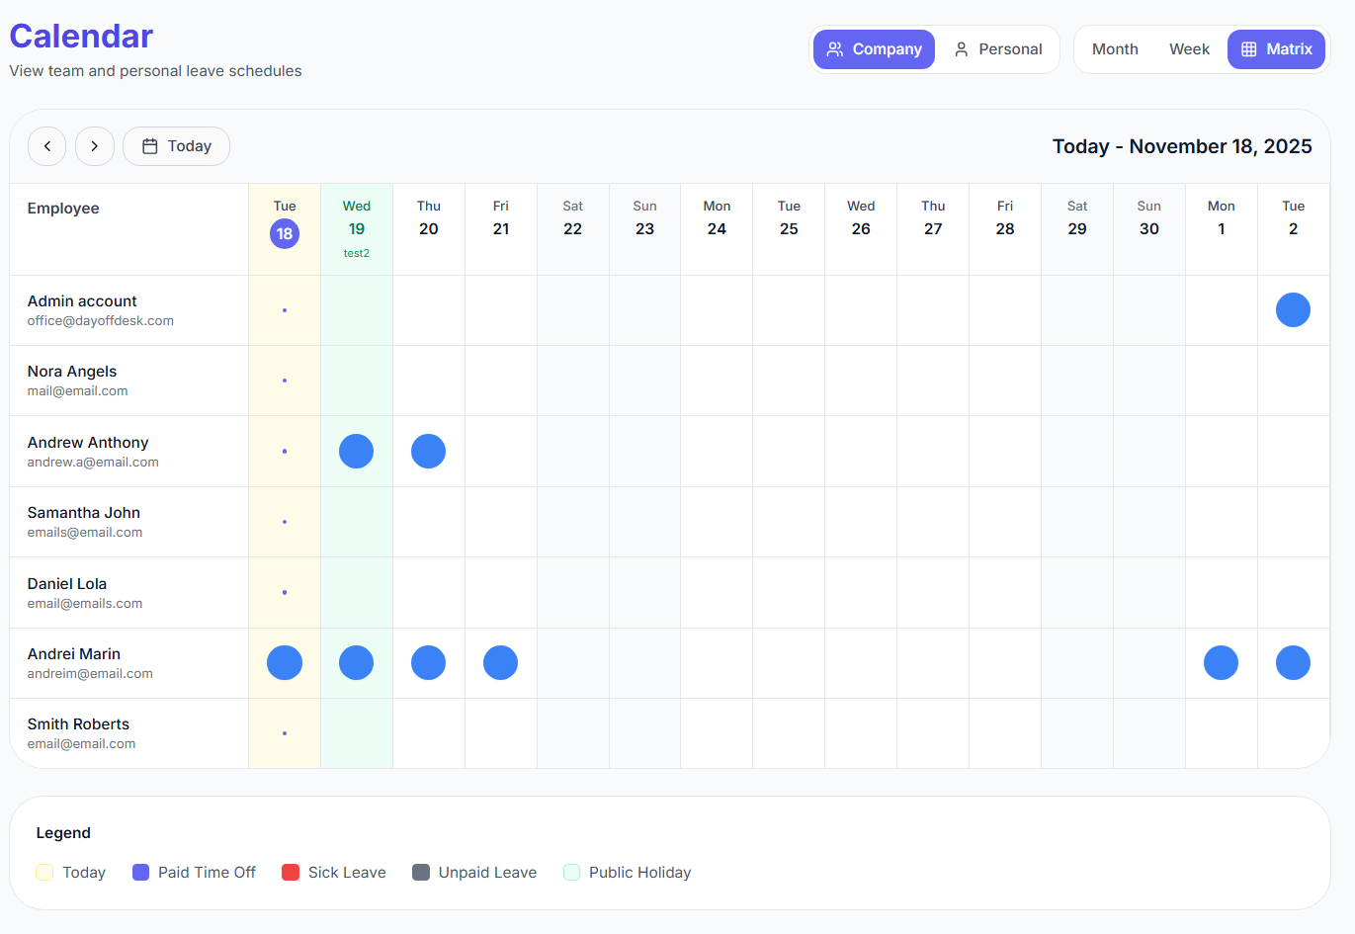Click the person icon next to Personal
This screenshot has height=934, width=1355.
tap(960, 48)
